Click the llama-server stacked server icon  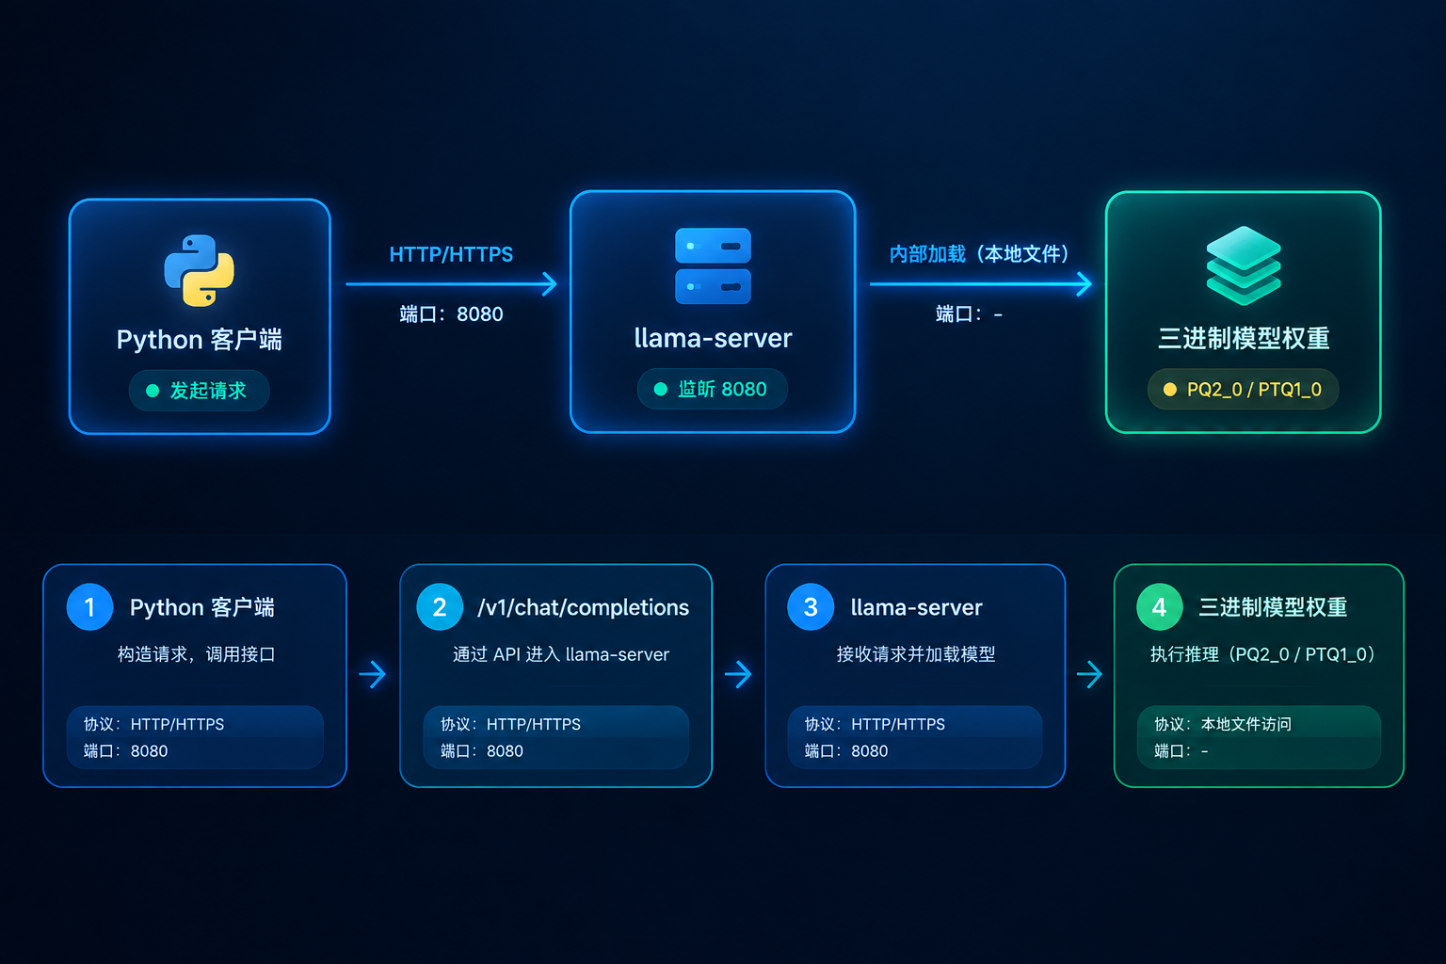click(x=713, y=265)
